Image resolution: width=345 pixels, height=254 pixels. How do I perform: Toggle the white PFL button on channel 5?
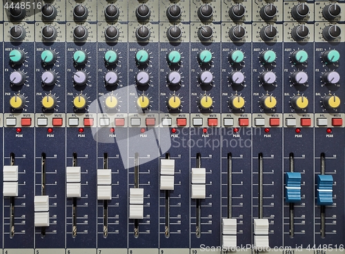point(42,121)
